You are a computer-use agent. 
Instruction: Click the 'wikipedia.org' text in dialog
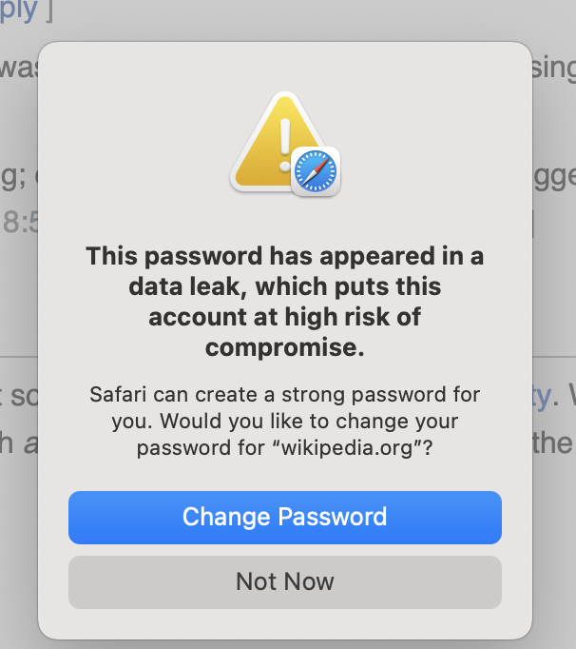coord(347,447)
